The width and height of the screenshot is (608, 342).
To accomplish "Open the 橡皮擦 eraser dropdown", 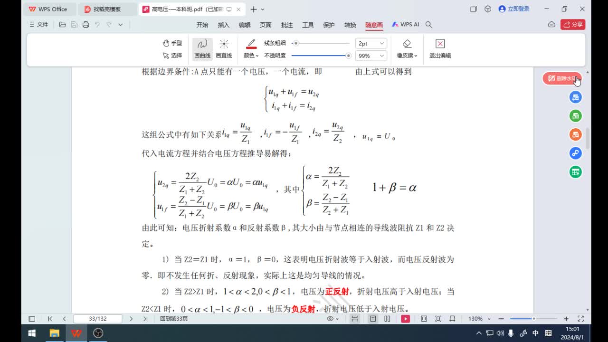I will click(407, 48).
